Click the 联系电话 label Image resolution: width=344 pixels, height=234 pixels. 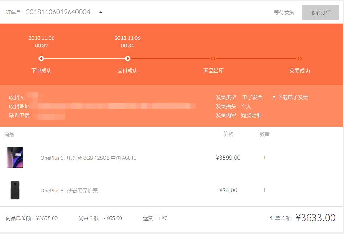click(20, 115)
